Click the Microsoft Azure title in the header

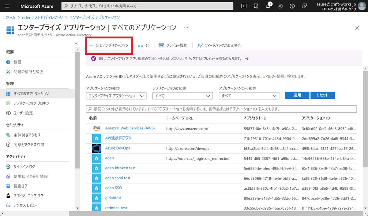coord(37,6)
